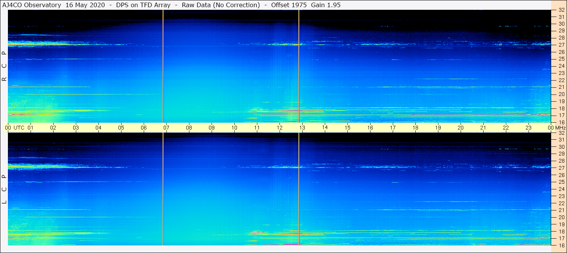
Task: Click the 16 MHz tick on the LCP frequency scale
Action: click(x=561, y=245)
